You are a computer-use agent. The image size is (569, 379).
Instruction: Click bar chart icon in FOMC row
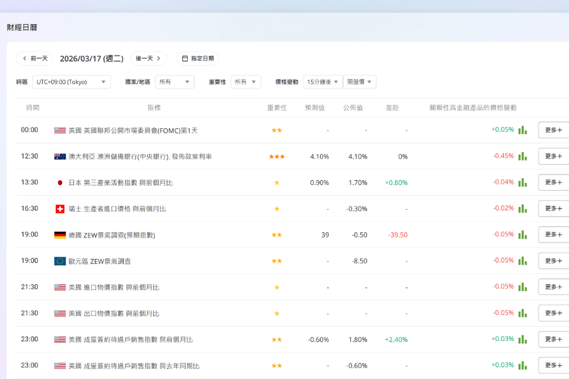point(522,130)
